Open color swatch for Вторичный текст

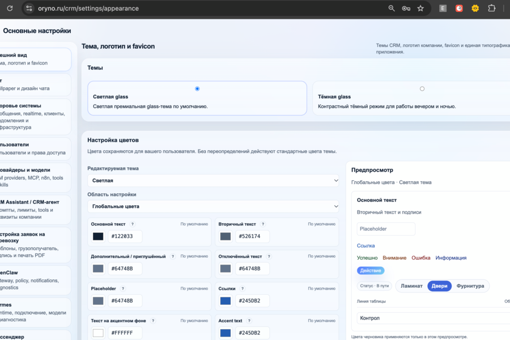click(226, 236)
